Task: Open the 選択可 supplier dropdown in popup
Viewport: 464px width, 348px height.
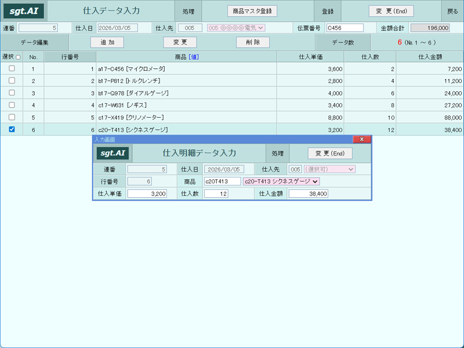Action: (329, 169)
